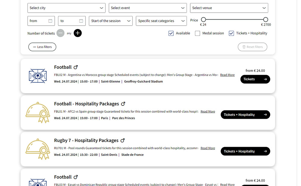This screenshot has height=186, width=301.
Task: Increase number of tickets with plus button
Action: [x=78, y=33]
